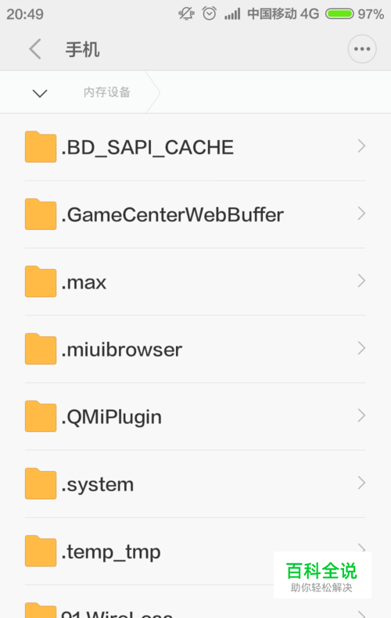Viewport: 391px width, 618px height.
Task: Tap the .GameCenterWebBuffer folder icon
Action: [41, 214]
